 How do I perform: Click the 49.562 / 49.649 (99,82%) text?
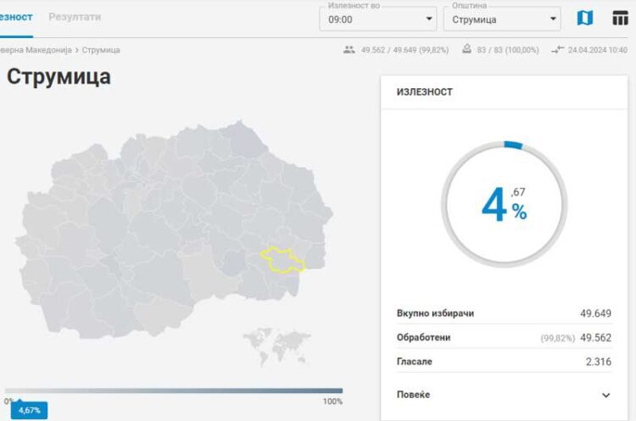[x=404, y=50]
